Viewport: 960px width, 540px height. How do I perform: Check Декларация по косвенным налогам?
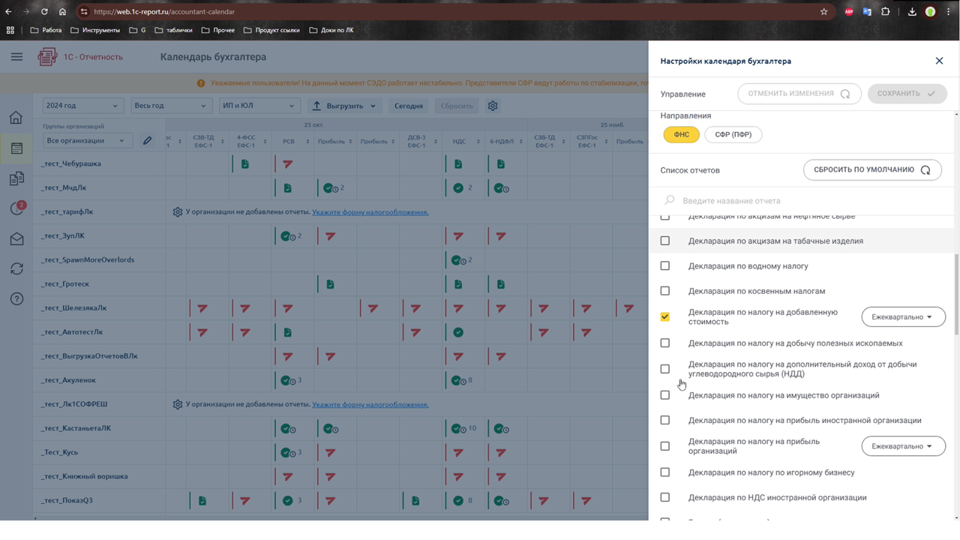click(664, 291)
